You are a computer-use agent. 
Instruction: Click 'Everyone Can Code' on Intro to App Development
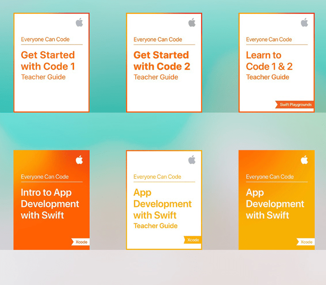(x=45, y=177)
